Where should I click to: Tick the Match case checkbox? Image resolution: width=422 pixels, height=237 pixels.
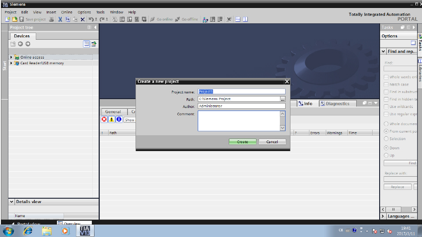pyautogui.click(x=386, y=85)
